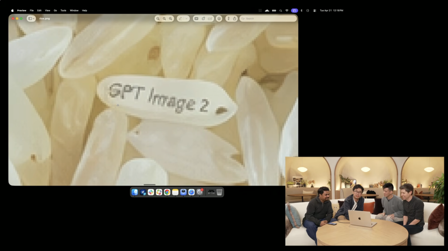The height and width of the screenshot is (251, 448).
Task: Click the rice.png window title
Action: 44,19
